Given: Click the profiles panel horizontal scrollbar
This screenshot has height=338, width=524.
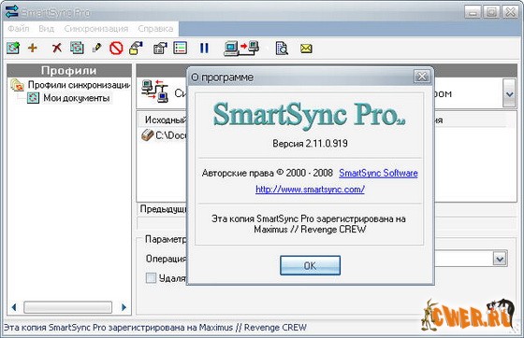Looking at the screenshot, I should (67, 307).
